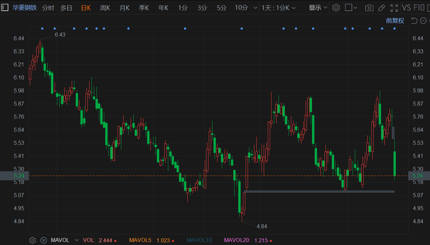
Task: Toggle the left sidebar panel icon
Action: 5,8
